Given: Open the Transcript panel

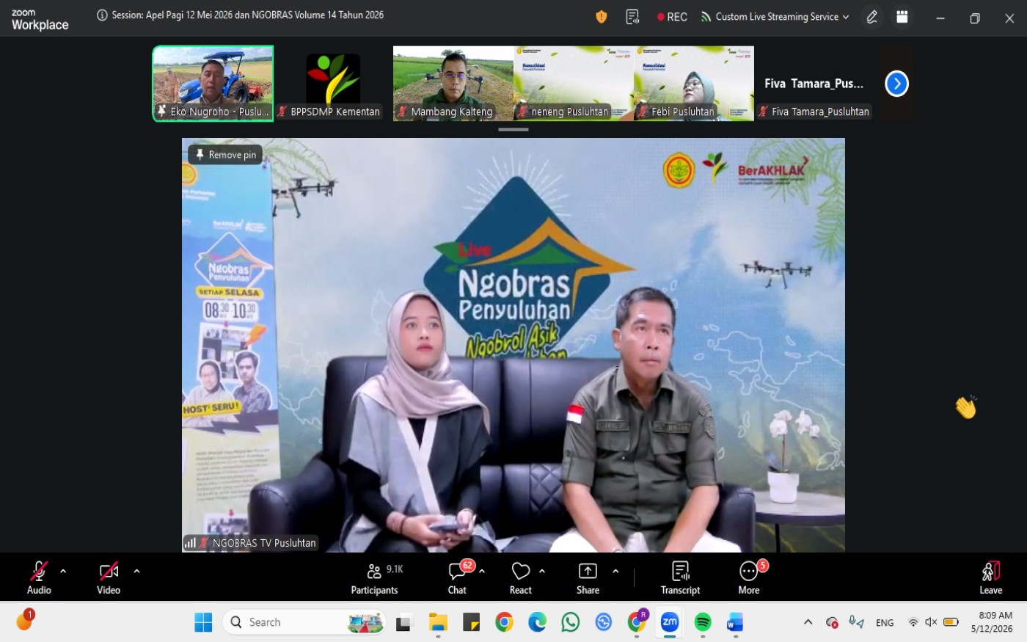Looking at the screenshot, I should 680,578.
